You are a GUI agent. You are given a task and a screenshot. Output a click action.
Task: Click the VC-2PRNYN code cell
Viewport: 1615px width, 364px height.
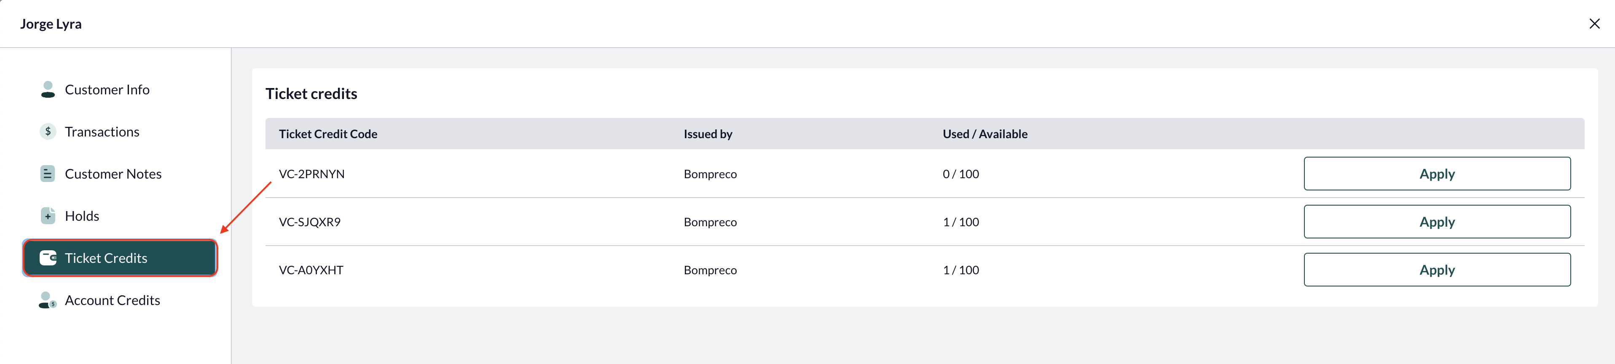click(311, 174)
